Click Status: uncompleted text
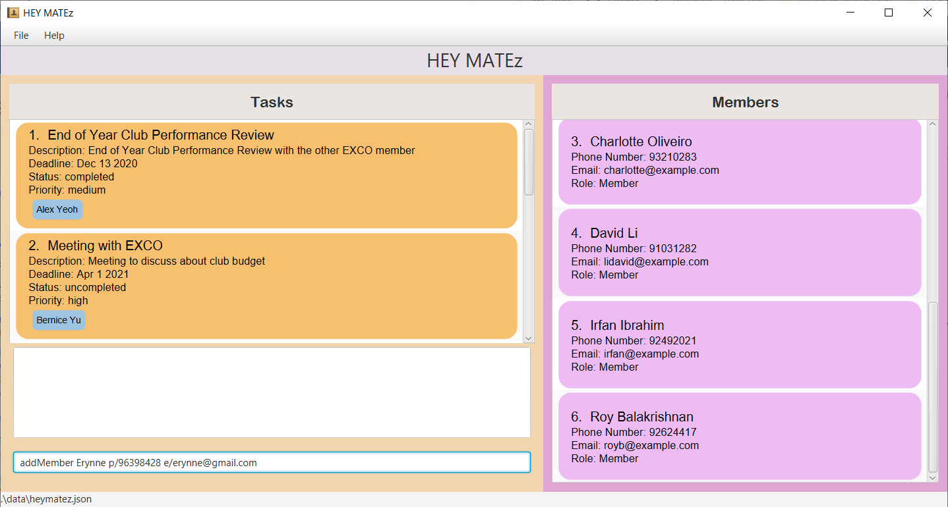Viewport: 948px width, 507px height. [77, 287]
